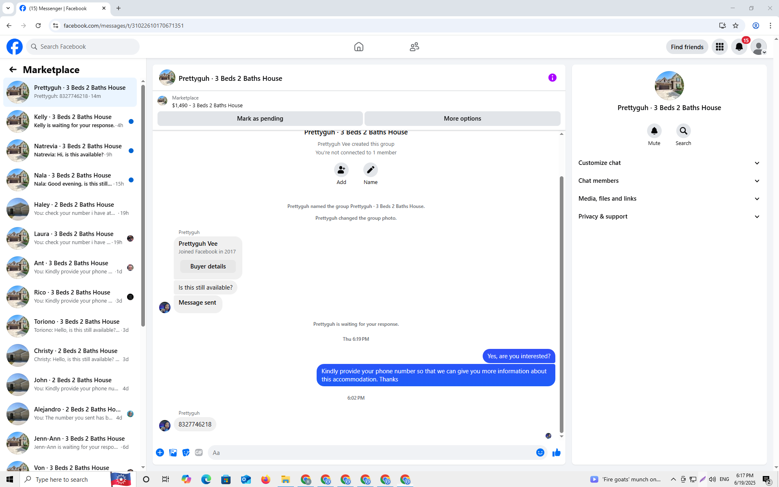The width and height of the screenshot is (779, 487).
Task: Click the Search Facebook field
Action: [83, 47]
